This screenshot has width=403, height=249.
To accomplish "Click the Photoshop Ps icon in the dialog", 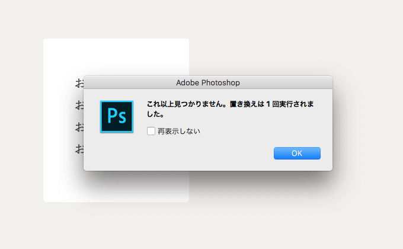I will point(117,117).
